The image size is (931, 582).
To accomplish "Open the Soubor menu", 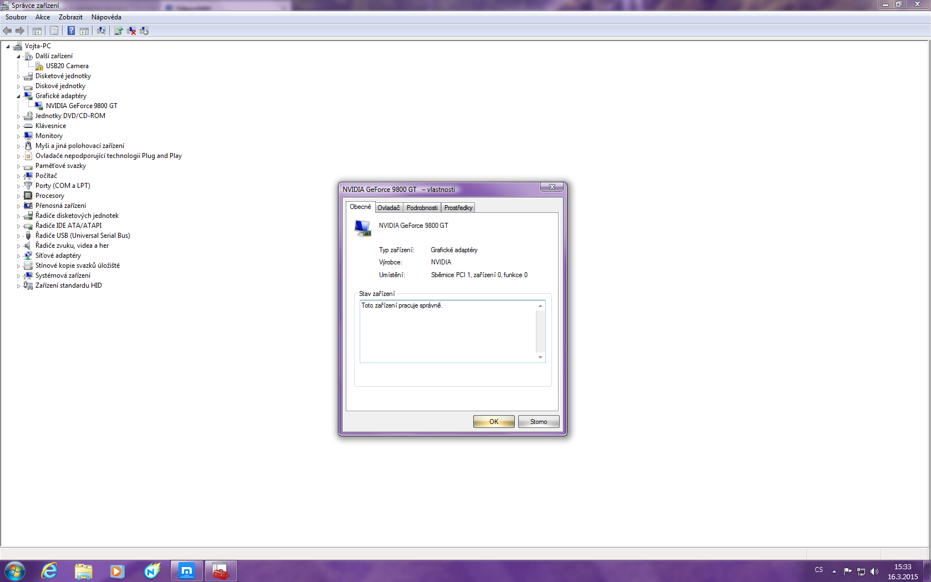I will (x=16, y=17).
